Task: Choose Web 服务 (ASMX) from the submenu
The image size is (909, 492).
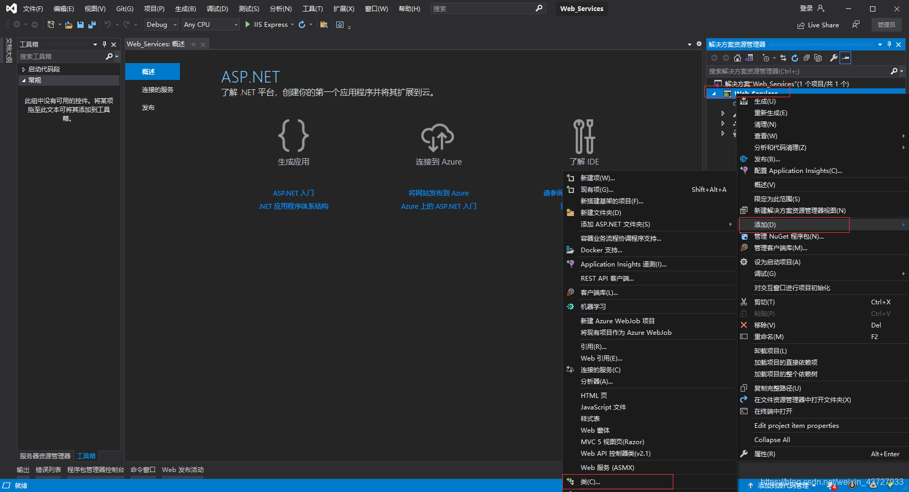Action: tap(649, 467)
